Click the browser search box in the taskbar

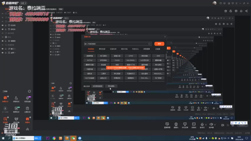pyautogui.click(x=23, y=138)
